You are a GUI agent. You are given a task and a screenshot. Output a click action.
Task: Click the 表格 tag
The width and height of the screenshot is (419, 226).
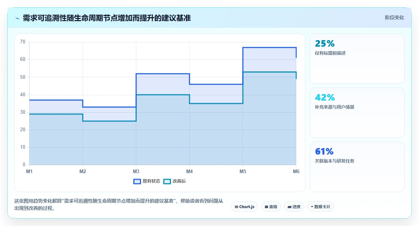tap(271, 207)
